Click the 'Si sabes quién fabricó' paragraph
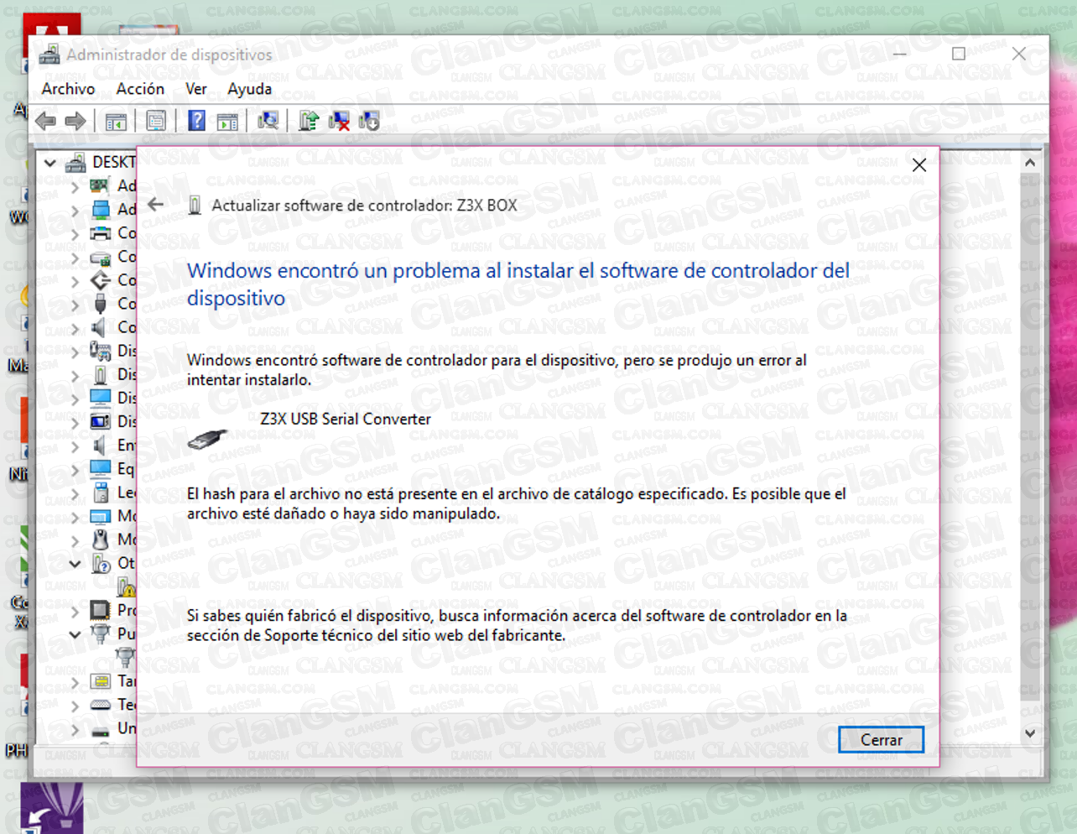 [x=517, y=625]
